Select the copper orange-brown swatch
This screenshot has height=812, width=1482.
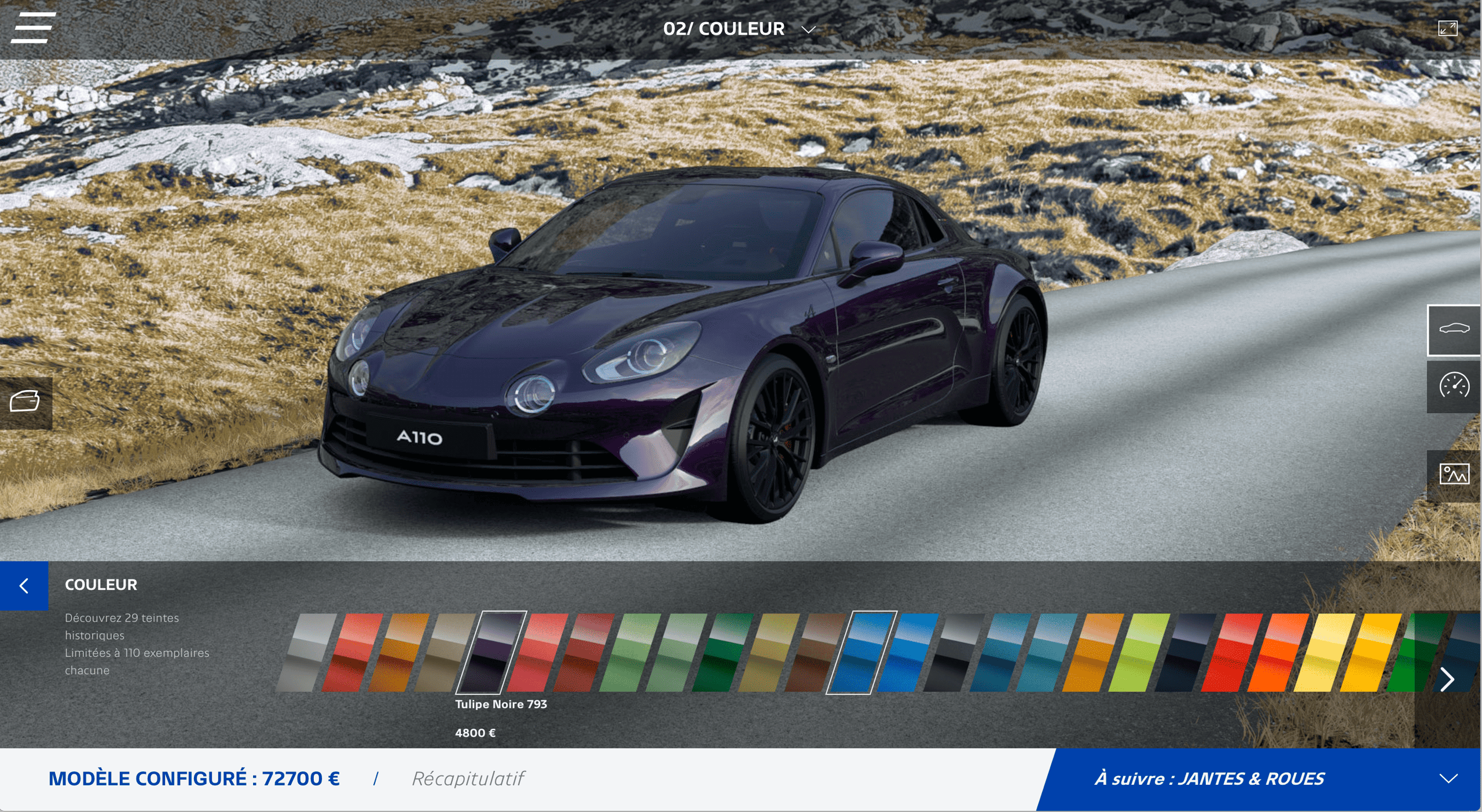(x=399, y=652)
